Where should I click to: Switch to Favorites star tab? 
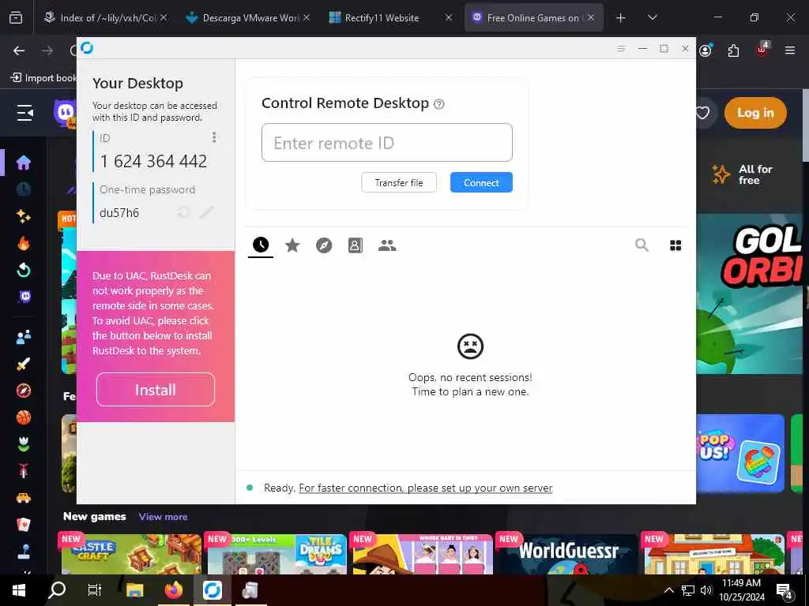[292, 245]
